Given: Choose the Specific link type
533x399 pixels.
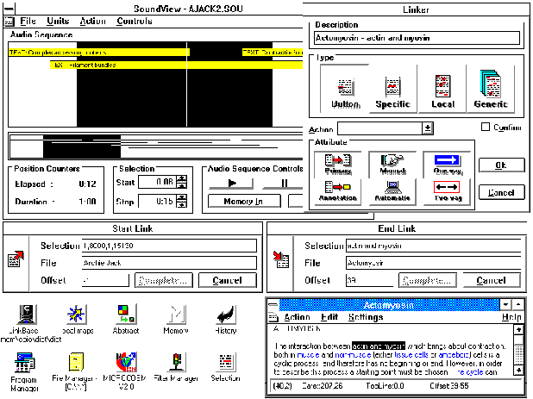Looking at the screenshot, I should click(x=393, y=88).
